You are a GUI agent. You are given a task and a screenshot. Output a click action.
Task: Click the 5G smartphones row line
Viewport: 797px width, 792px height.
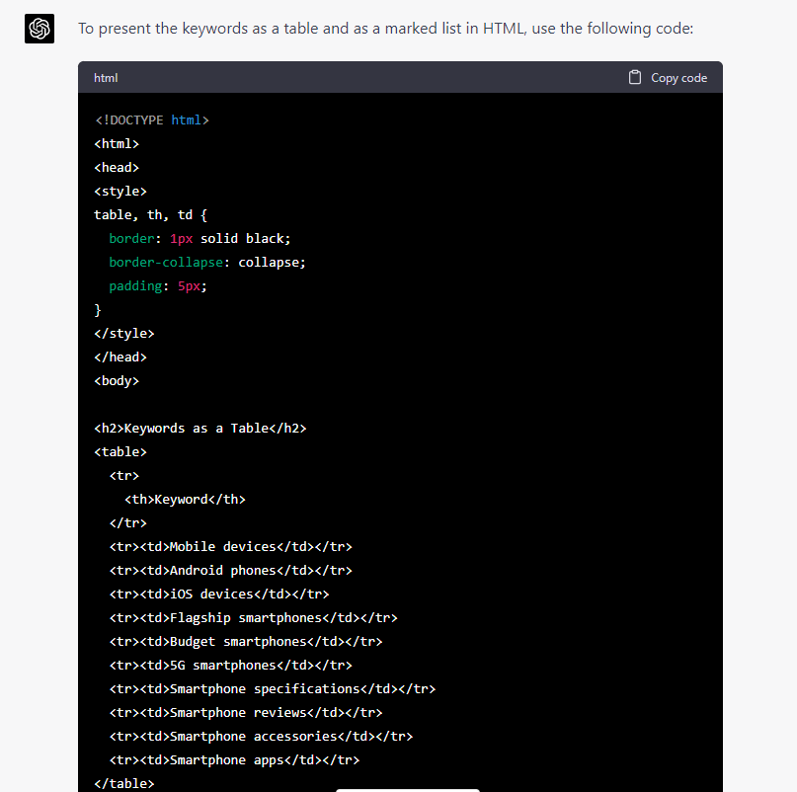(x=231, y=665)
